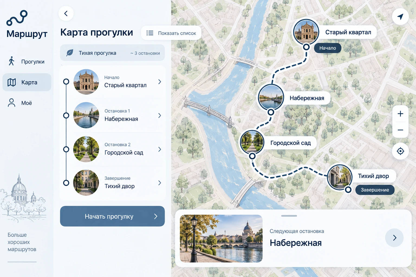Center map on my location target icon
The width and height of the screenshot is (416, 277).
400,151
